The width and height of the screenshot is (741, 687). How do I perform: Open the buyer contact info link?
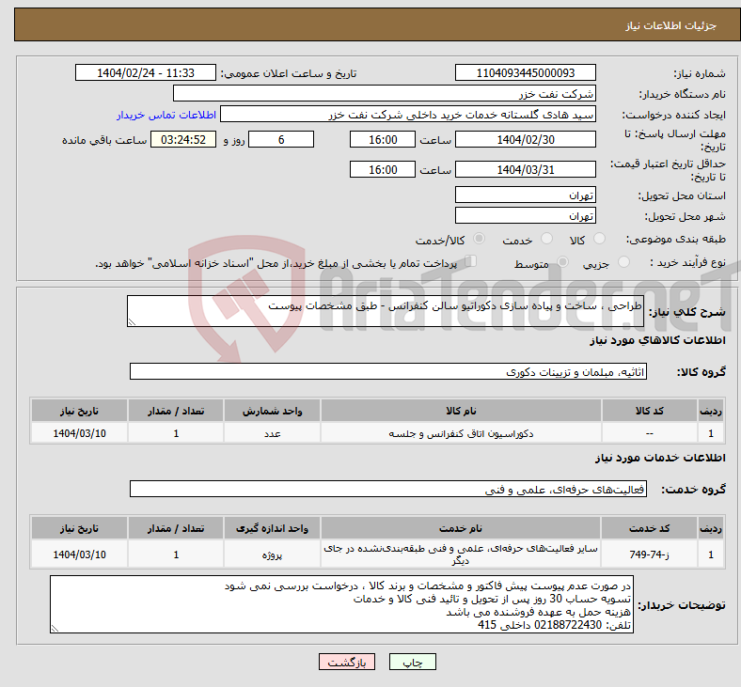166,115
